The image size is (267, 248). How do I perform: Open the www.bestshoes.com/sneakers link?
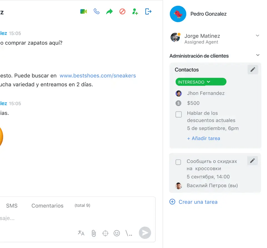pos(98,76)
